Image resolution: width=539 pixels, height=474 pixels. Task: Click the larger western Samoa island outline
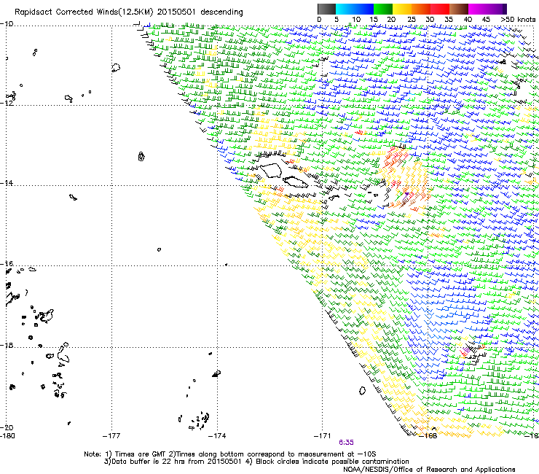(x=271, y=171)
